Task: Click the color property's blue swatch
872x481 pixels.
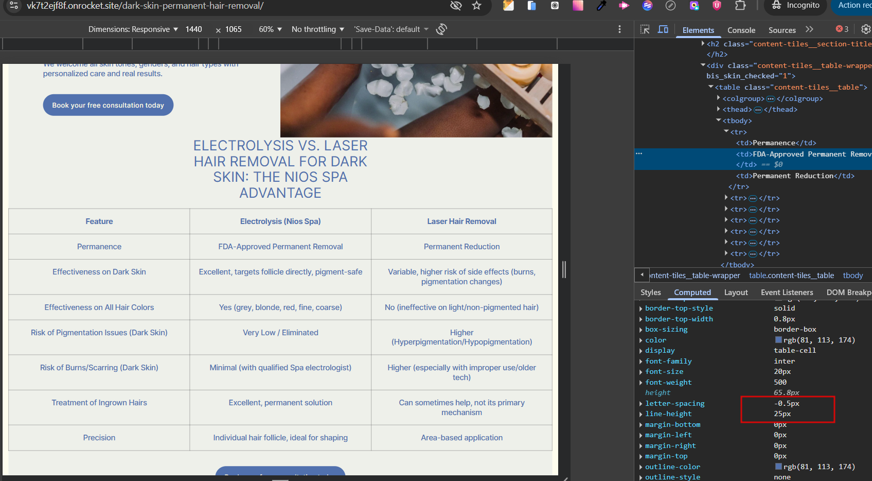Action: (778, 340)
